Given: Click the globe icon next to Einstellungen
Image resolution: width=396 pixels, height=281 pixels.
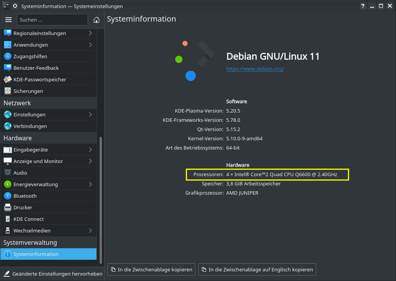Looking at the screenshot, I should click(x=8, y=114).
